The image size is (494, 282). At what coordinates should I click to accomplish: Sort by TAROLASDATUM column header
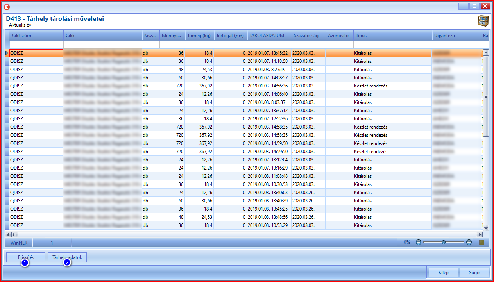(269, 36)
